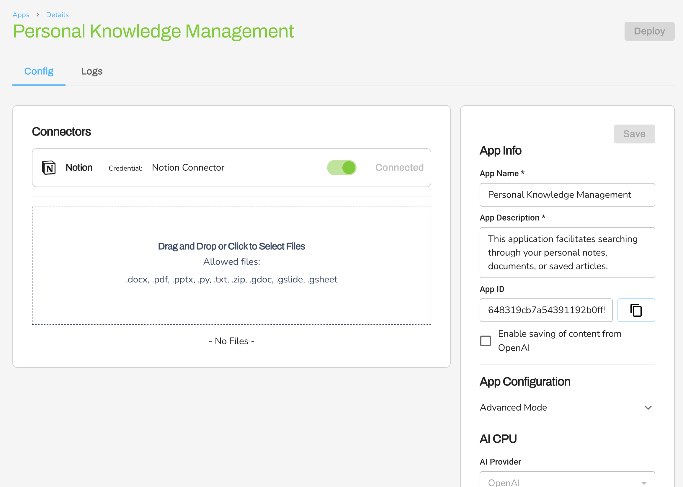Viewport: 683px width, 487px height.
Task: Click the Notion Connector credential name
Action: 188,168
